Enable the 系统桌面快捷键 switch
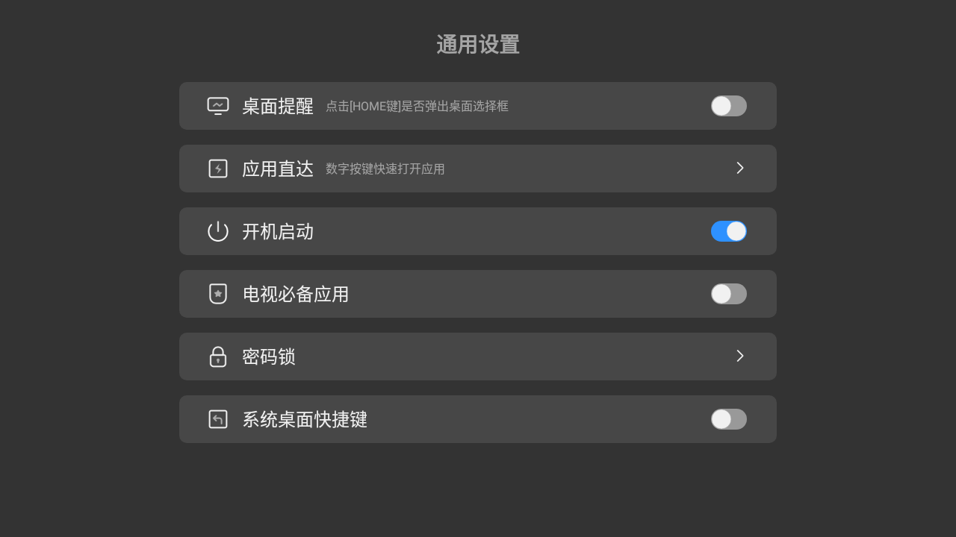Viewport: 956px width, 537px height. point(728,419)
